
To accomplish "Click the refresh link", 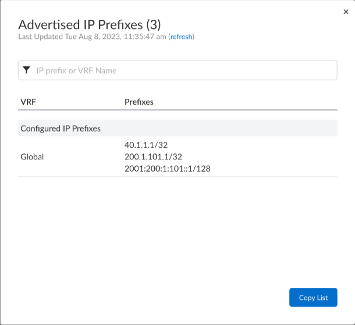I will tap(181, 37).
